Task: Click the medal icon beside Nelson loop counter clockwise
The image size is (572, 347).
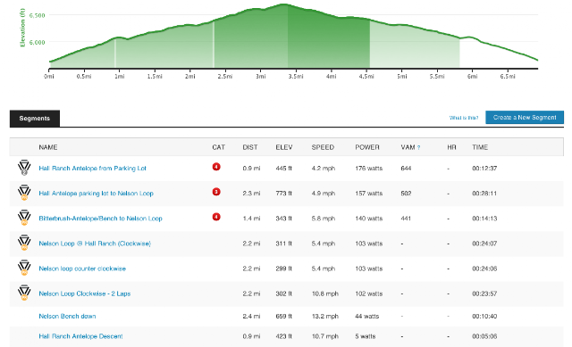Action: click(24, 268)
